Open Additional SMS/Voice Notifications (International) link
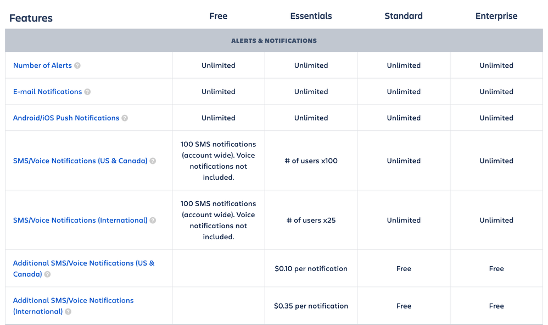The height and width of the screenshot is (325, 548). (x=73, y=306)
